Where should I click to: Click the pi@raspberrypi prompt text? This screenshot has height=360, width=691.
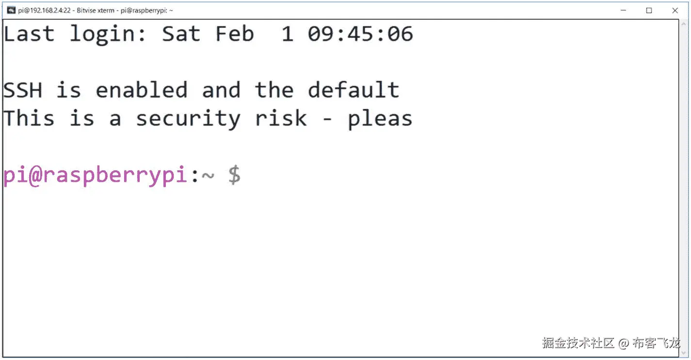(x=95, y=176)
